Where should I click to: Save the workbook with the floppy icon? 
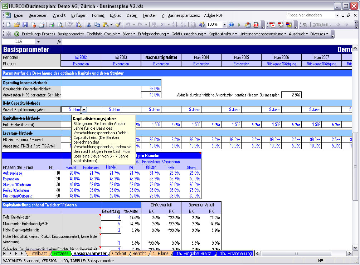tap(25, 25)
